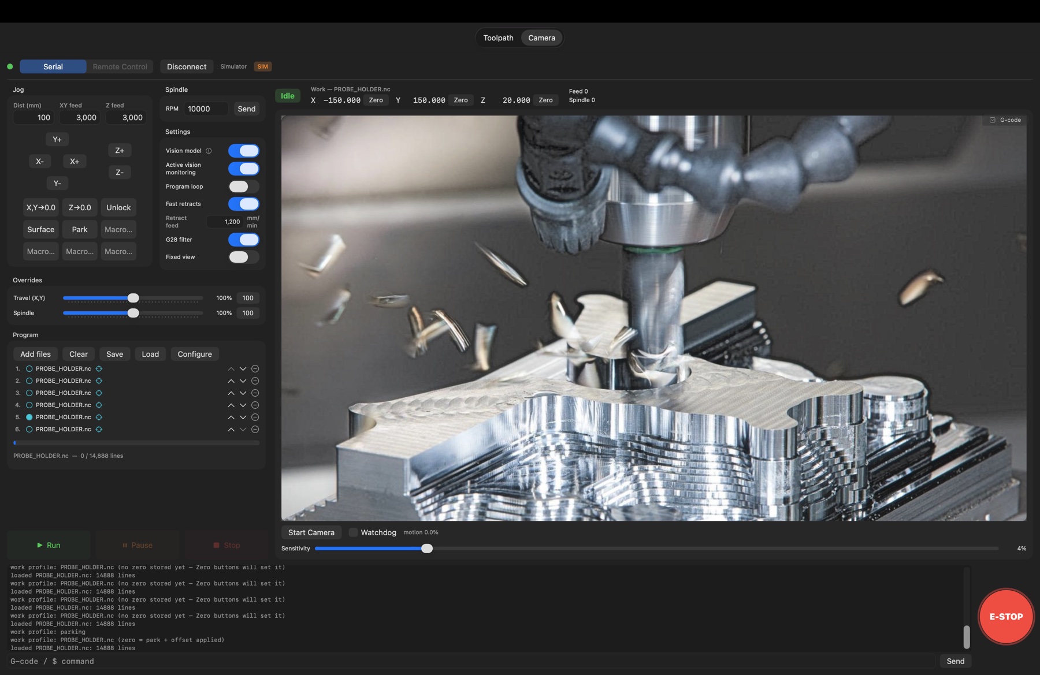Click the first Macro... button beside Park
The height and width of the screenshot is (675, 1040).
click(x=118, y=230)
